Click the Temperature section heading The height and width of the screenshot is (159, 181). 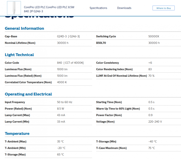pos(17,134)
